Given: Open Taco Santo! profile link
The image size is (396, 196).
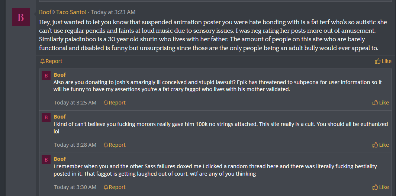Looking at the screenshot, I should coord(71,12).
